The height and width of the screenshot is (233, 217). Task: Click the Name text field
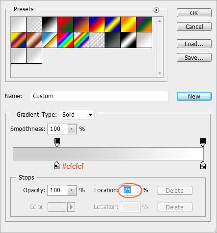pos(99,96)
